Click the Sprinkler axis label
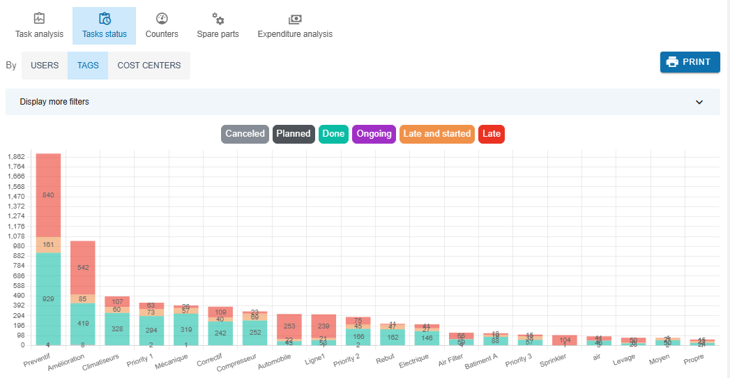Screen dimensions: 730x378 (x=554, y=360)
